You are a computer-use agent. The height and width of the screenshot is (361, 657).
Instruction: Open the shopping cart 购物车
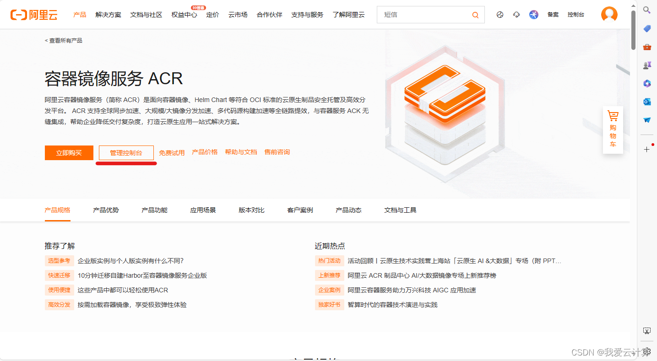coord(613,129)
